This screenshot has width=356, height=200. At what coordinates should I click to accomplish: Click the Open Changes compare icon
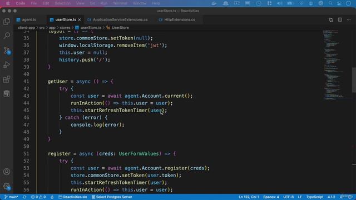(331, 20)
